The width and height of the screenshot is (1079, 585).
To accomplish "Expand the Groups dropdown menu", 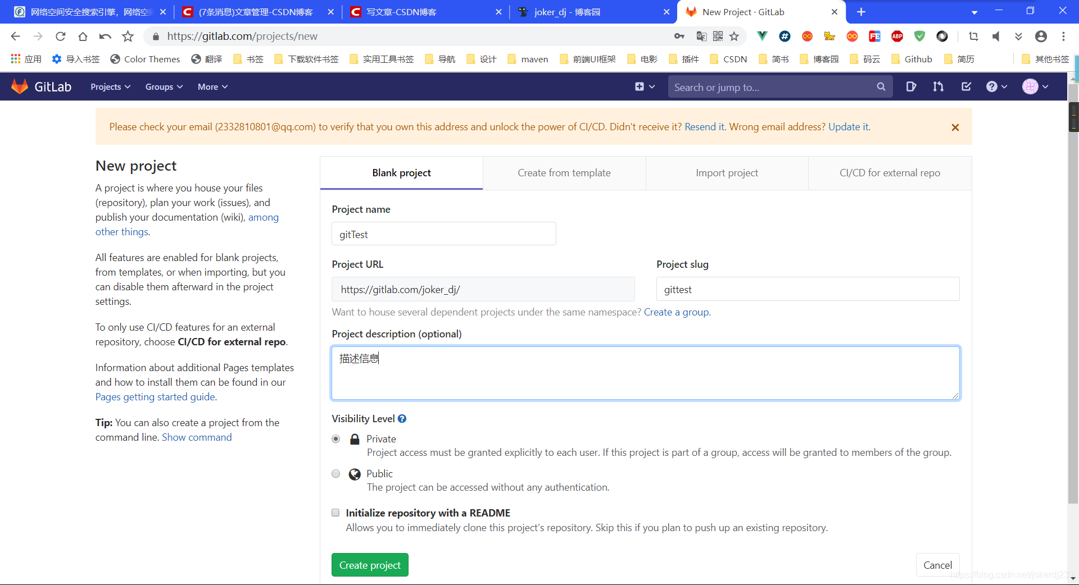I will [x=164, y=86].
